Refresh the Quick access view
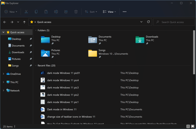Image resolution: width=196 pixels, height=129 pixels. 148,22
